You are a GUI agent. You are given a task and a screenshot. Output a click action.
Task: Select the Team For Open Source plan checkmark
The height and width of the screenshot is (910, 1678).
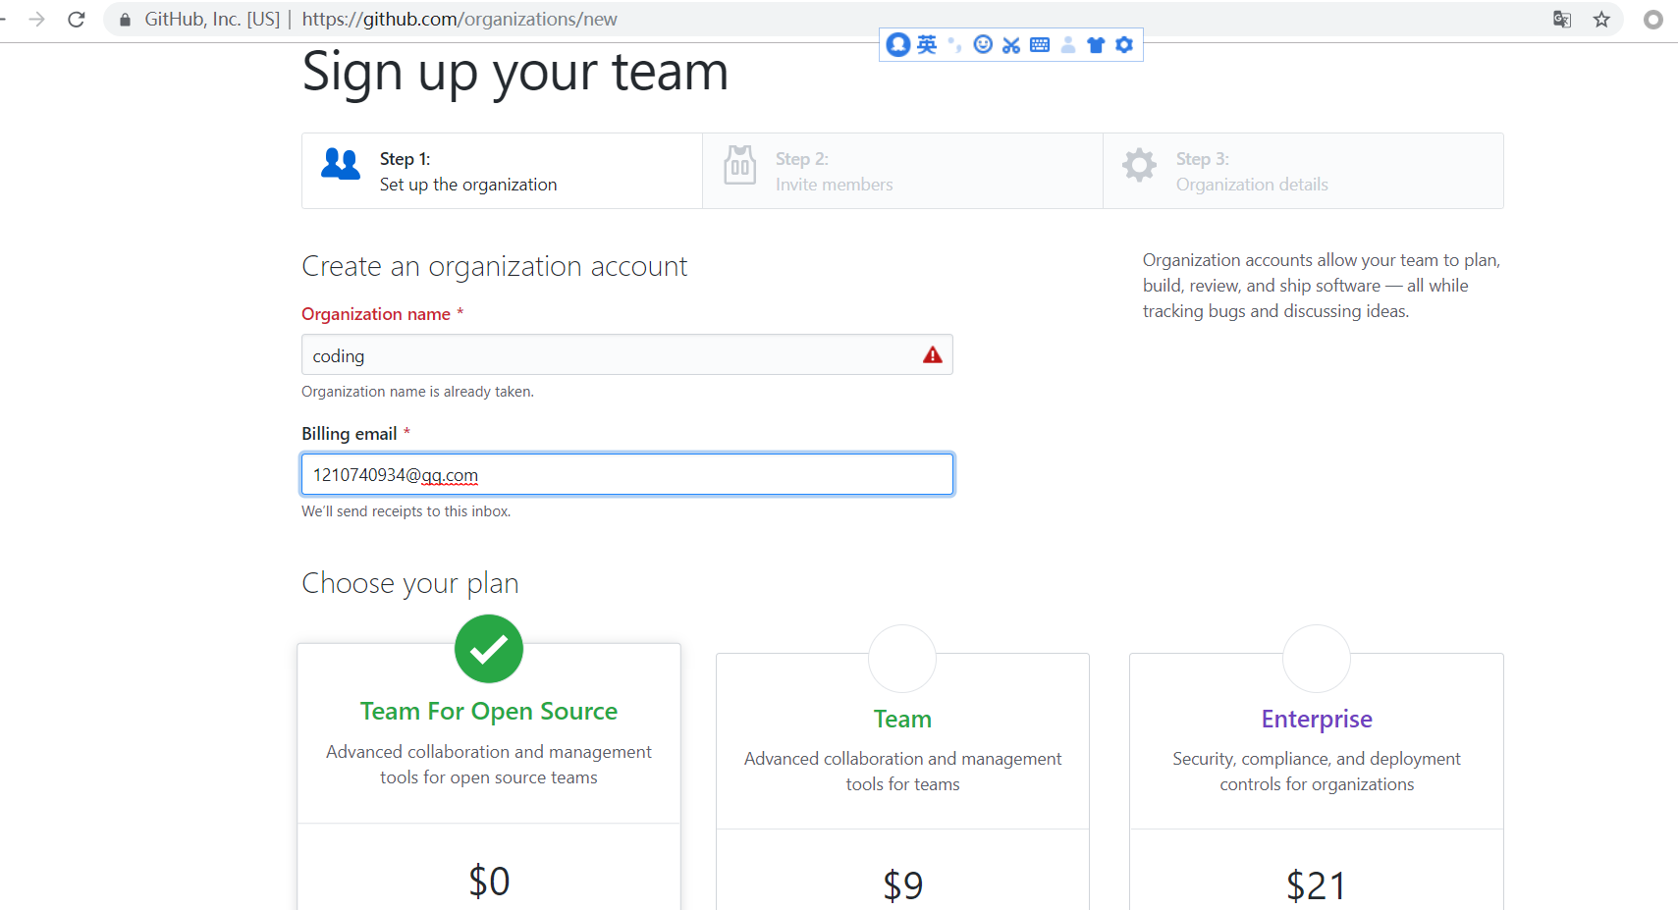pos(489,649)
